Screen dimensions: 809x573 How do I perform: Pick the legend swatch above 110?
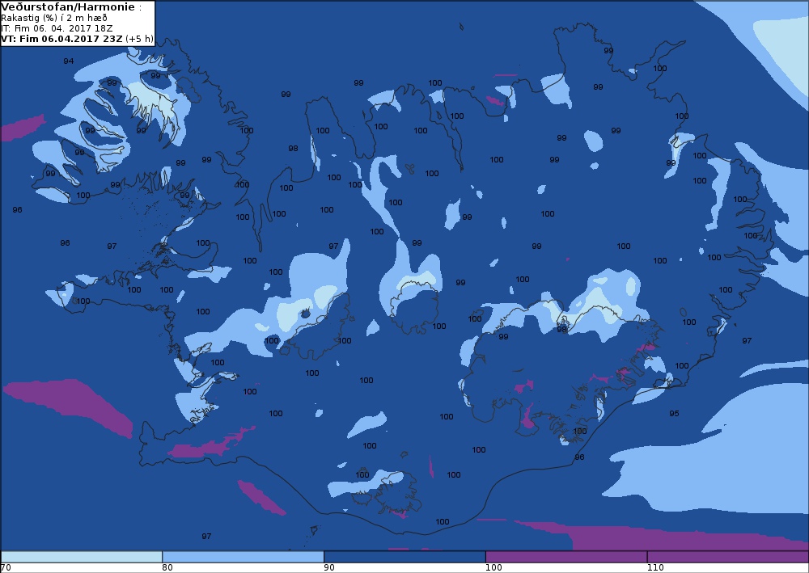[728, 557]
